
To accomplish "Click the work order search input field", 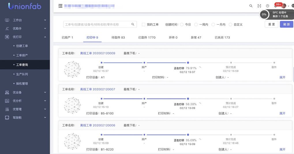I will point(97,24).
